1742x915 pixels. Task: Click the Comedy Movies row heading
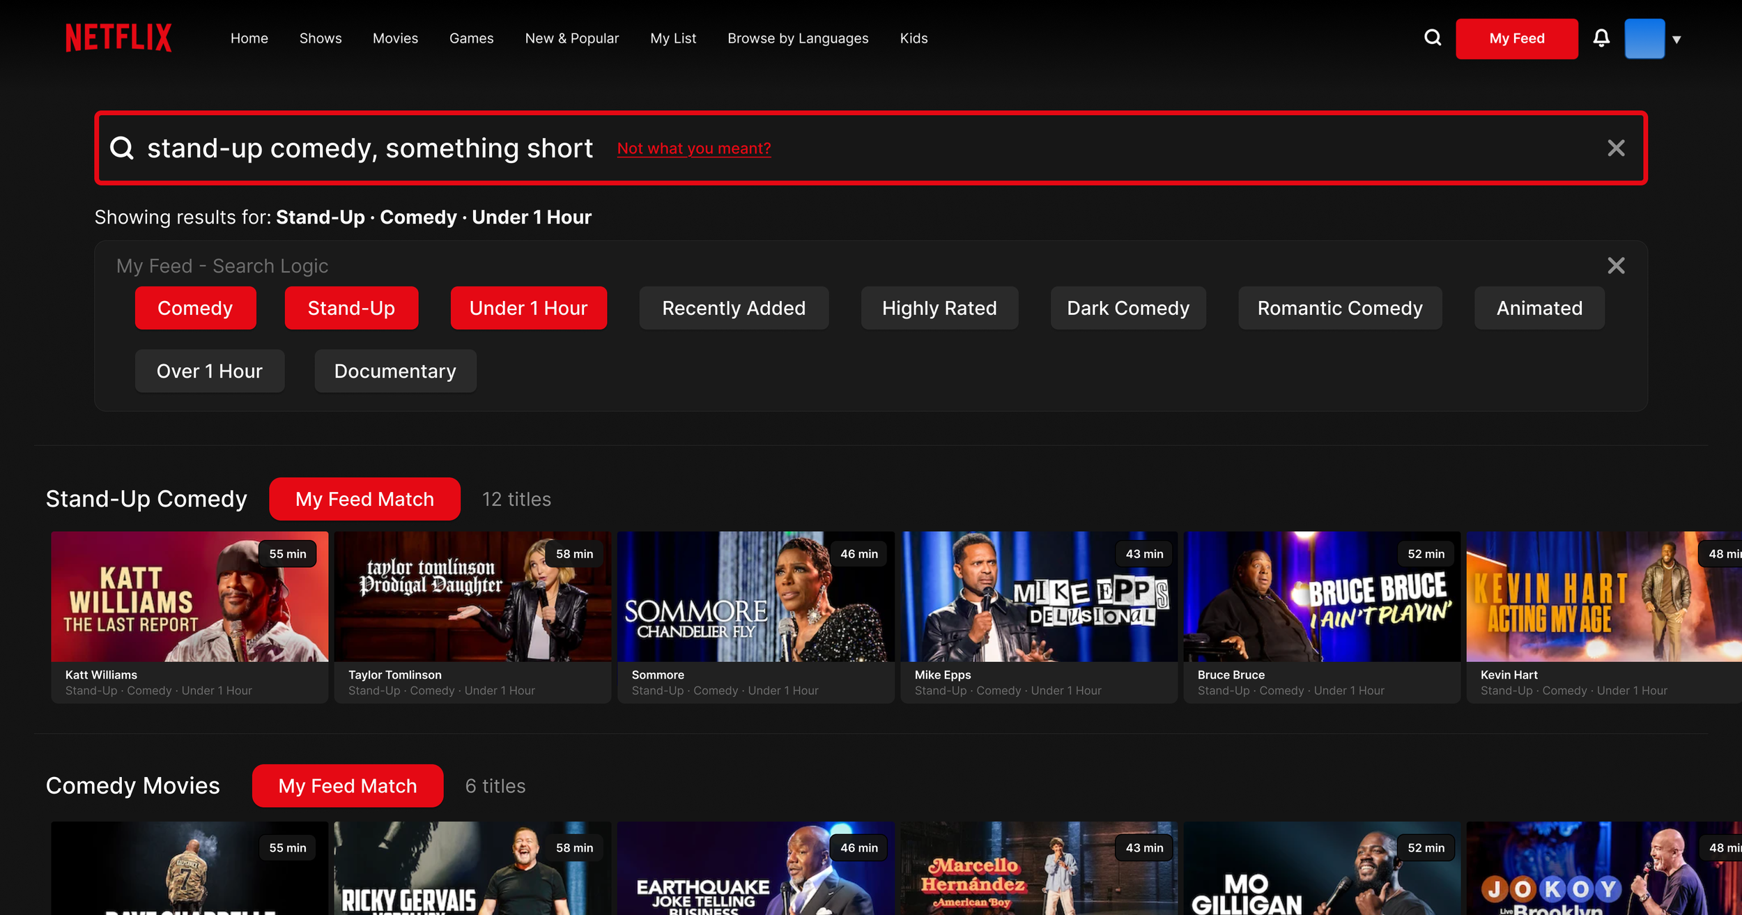[132, 785]
